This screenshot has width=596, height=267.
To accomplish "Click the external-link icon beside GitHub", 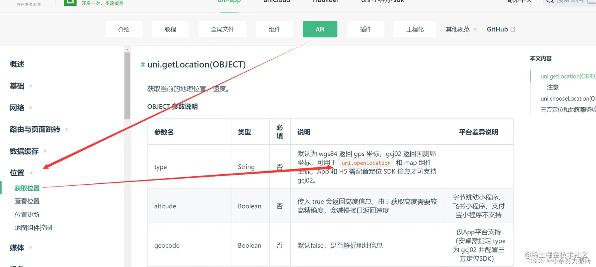I will click(513, 29).
